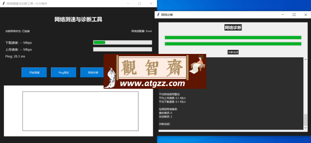Click the 平均上传速度: 0.1 KB/s line
This screenshot has width=311, height=143.
[x=173, y=98]
